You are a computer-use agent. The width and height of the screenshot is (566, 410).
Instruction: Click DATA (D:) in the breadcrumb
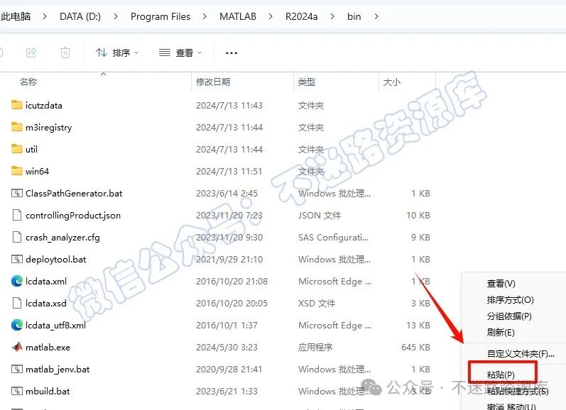pos(80,16)
